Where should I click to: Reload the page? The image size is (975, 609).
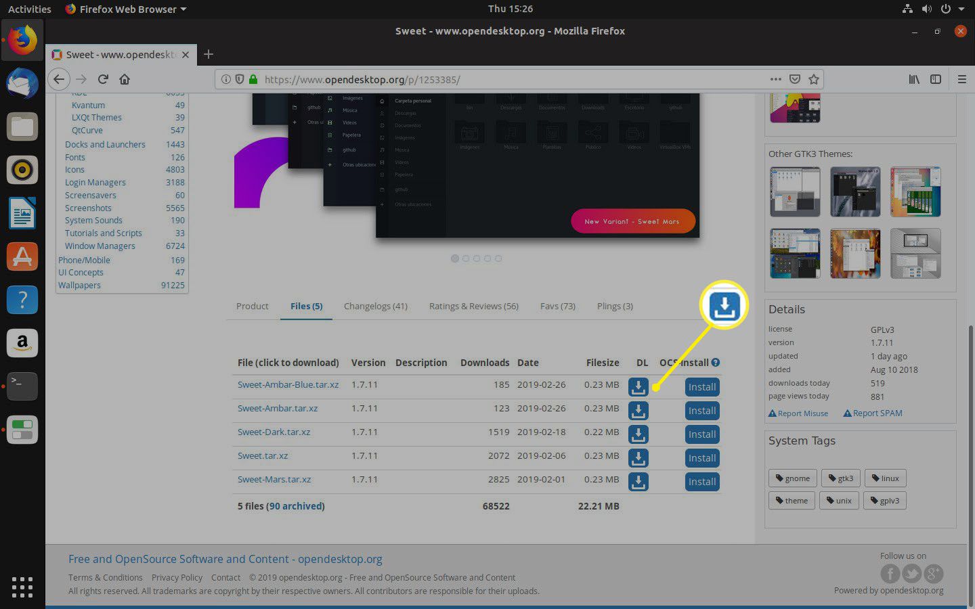103,79
